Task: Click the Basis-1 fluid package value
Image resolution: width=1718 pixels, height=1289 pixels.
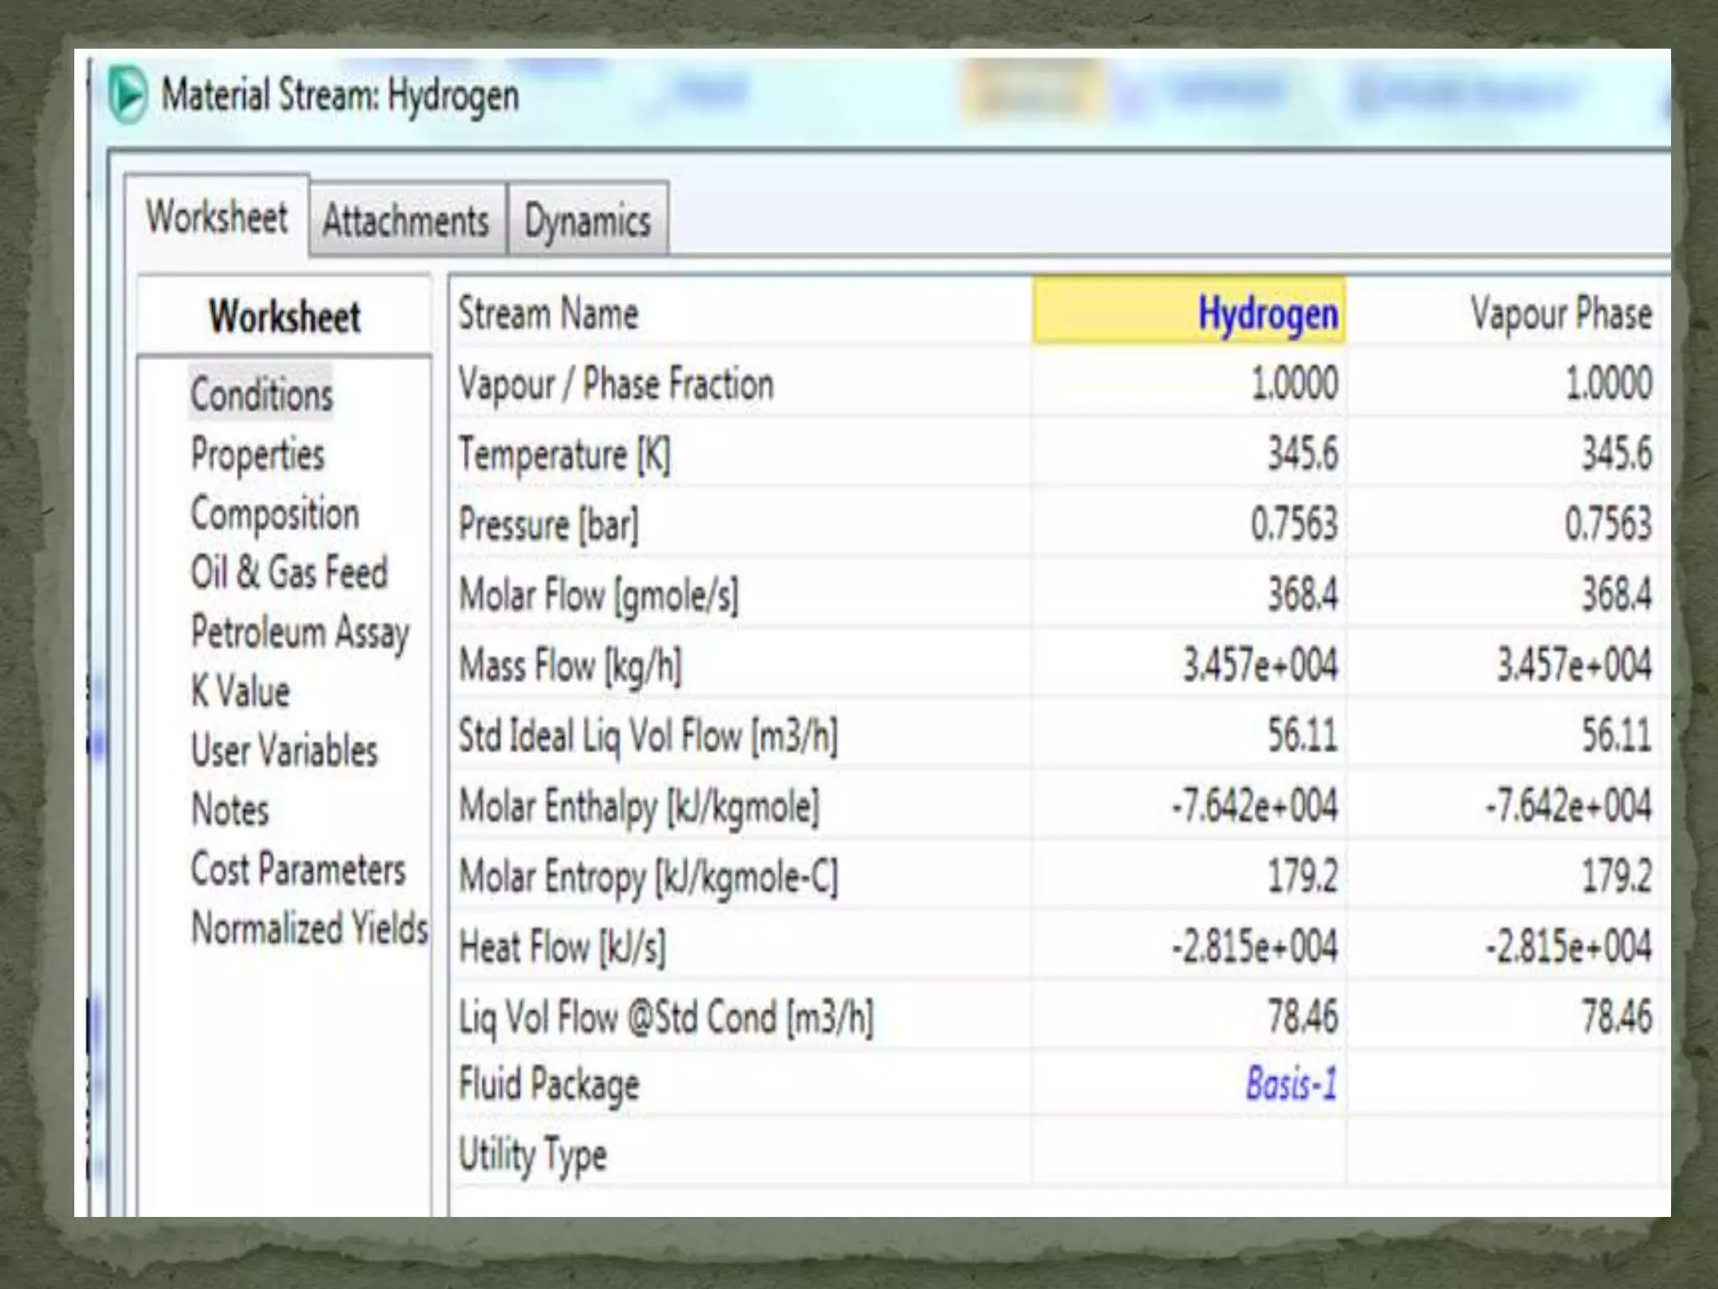Action: (x=1291, y=1083)
